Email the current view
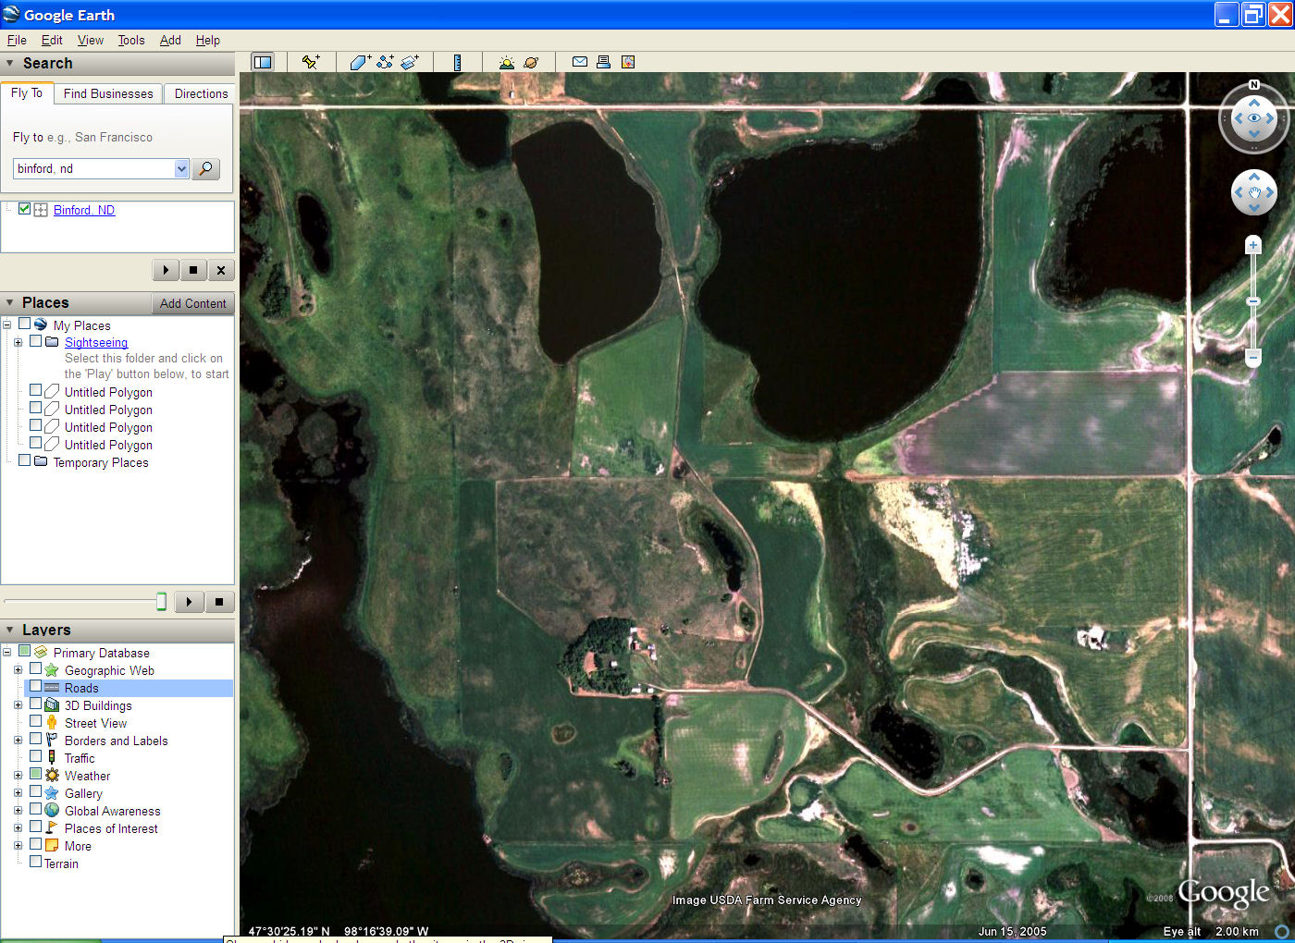Screen dimensions: 1295x943 pos(580,62)
